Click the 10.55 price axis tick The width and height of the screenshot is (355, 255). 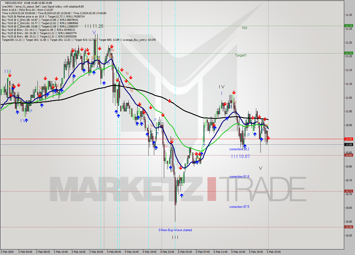coord(349,236)
